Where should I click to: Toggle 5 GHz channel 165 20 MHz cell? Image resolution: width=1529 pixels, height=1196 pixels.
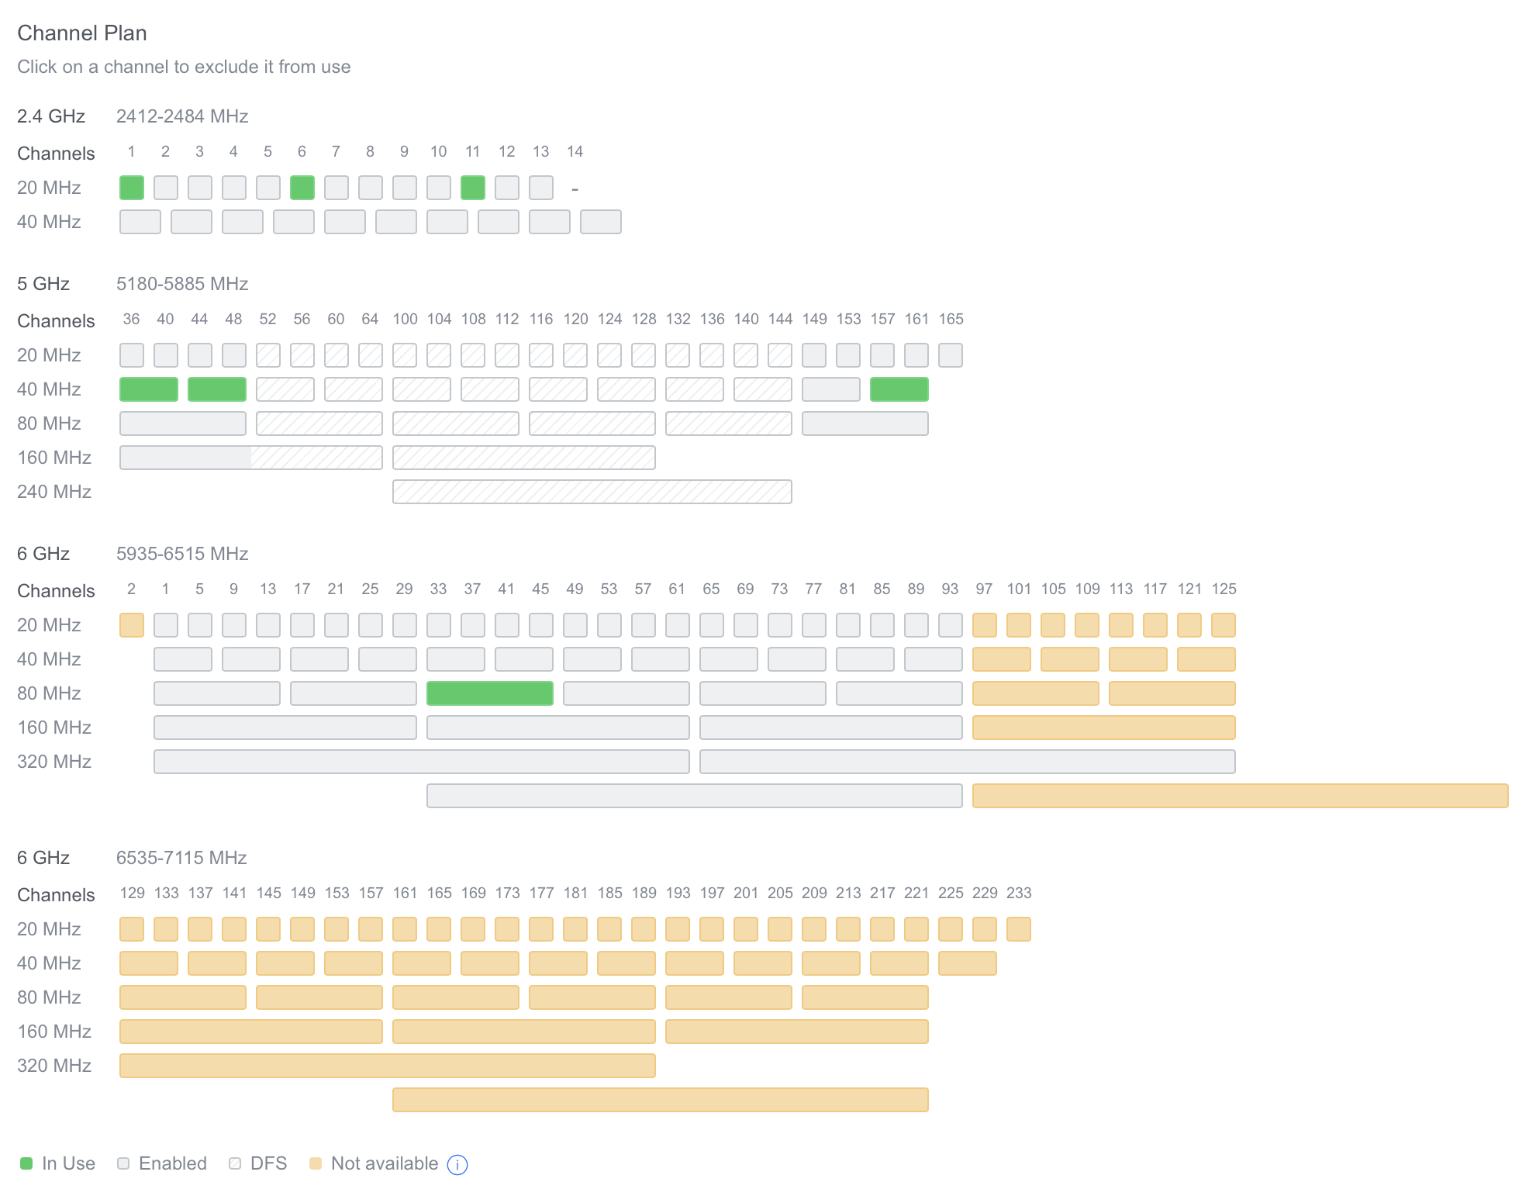pyautogui.click(x=951, y=354)
